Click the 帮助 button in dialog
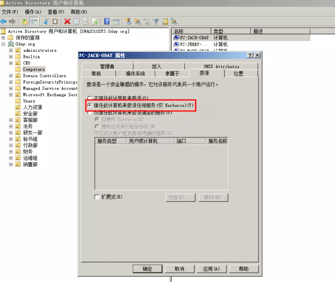This screenshot has width=335, height=282. [x=244, y=269]
